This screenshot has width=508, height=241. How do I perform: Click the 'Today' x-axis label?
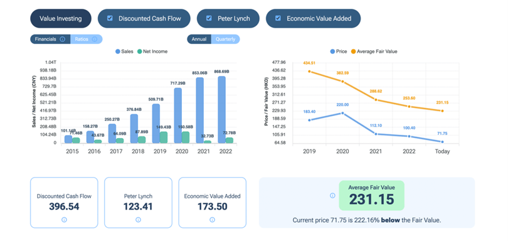[x=442, y=151]
